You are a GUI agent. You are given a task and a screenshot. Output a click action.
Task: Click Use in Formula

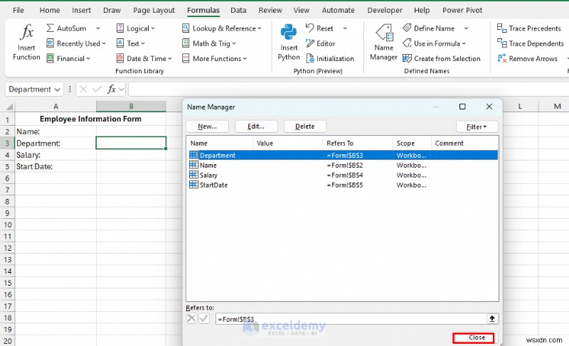(x=434, y=43)
